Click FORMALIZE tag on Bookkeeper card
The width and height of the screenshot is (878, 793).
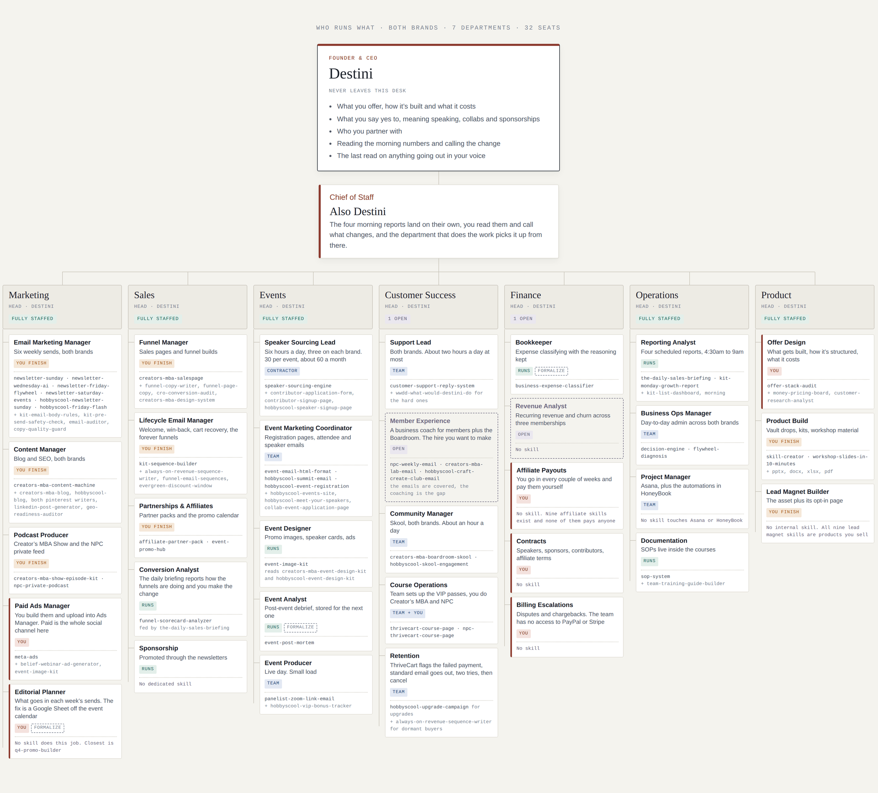pyautogui.click(x=551, y=371)
